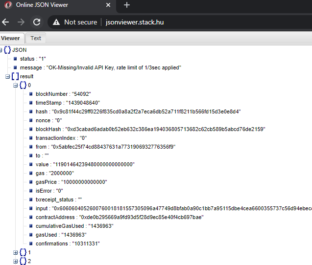Expand the item 2 object node
The height and width of the screenshot is (265, 312).
tap(16, 261)
